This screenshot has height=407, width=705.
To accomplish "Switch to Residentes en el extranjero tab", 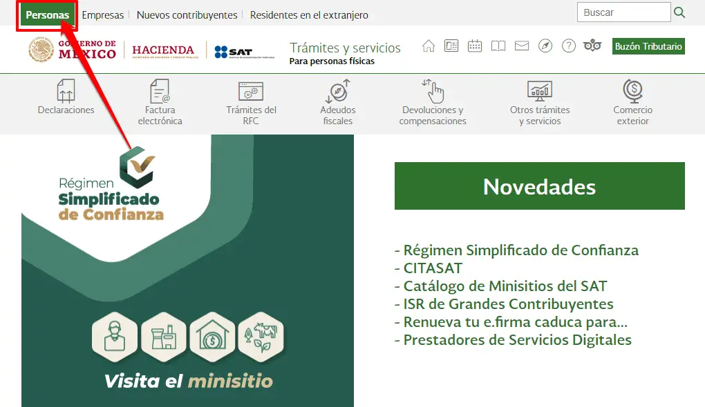I will click(309, 14).
